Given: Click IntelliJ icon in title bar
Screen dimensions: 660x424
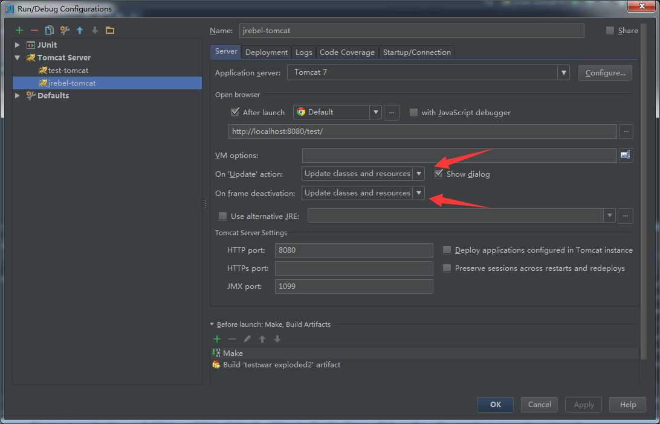Looking at the screenshot, I should click(x=9, y=8).
